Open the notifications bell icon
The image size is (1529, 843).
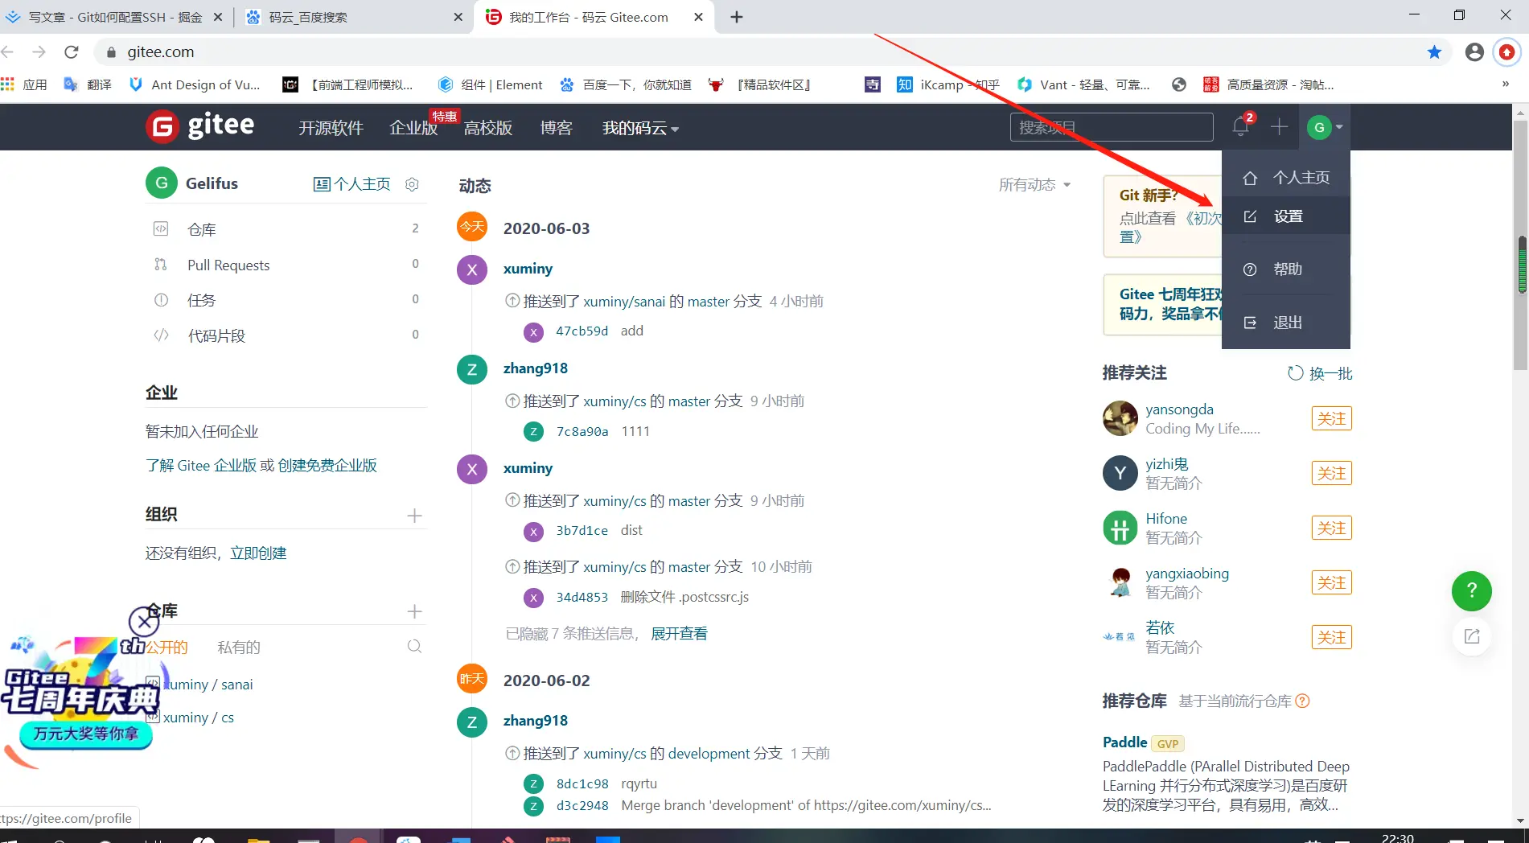1240,126
